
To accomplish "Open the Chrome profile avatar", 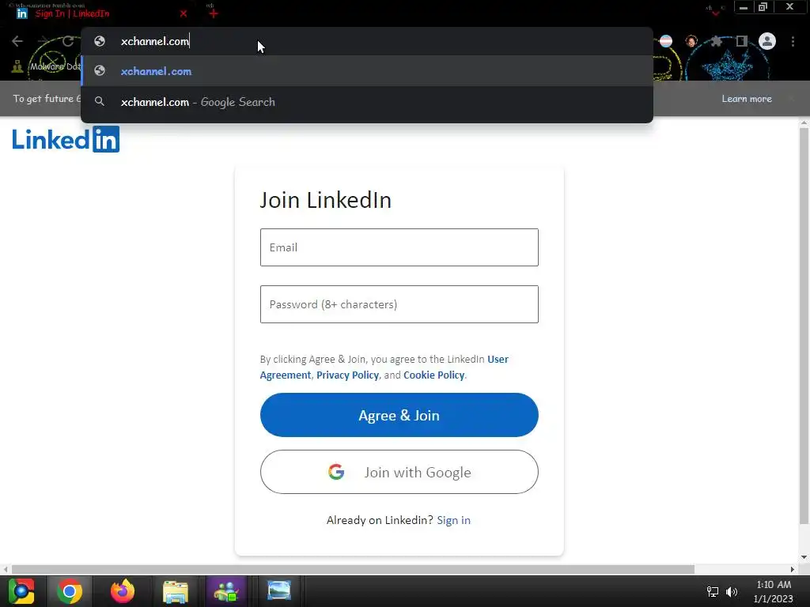I will [767, 41].
